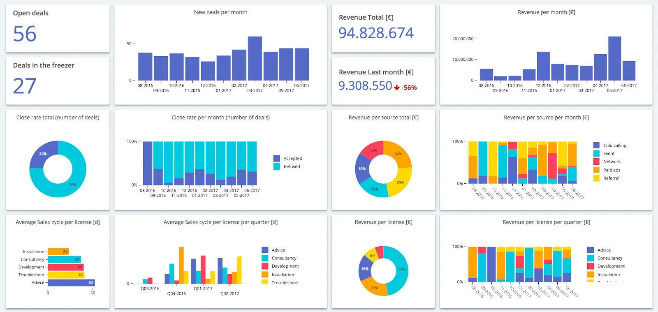Screen dimensions: 658x312
Task: Click Consultancy legend in Revenue per license per quarter
Action: (x=605, y=258)
